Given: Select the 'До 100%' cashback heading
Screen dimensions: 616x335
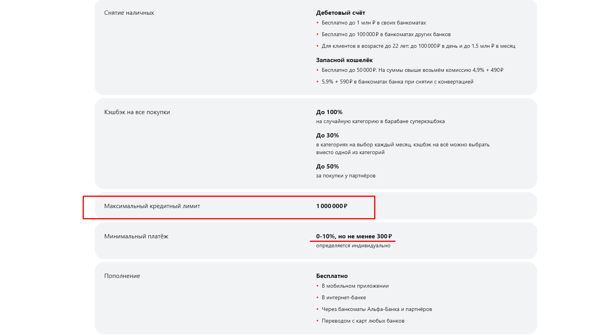Looking at the screenshot, I should click(329, 112).
